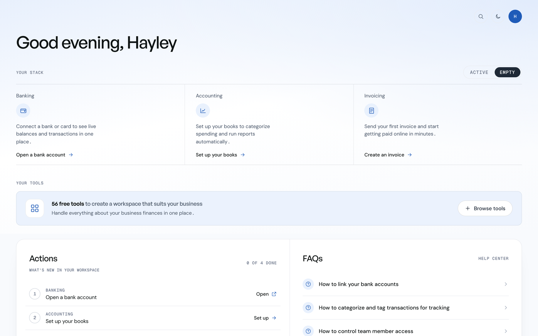This screenshot has width=538, height=336.
Task: Click step 2 circle for Accounting action
Action: click(35, 318)
